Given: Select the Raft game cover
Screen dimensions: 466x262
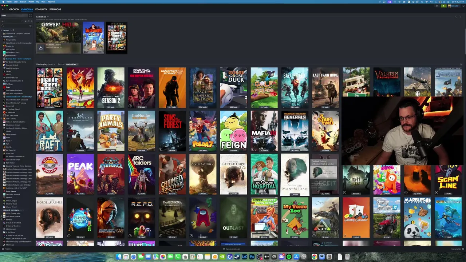Looking at the screenshot, I should 50,131.
